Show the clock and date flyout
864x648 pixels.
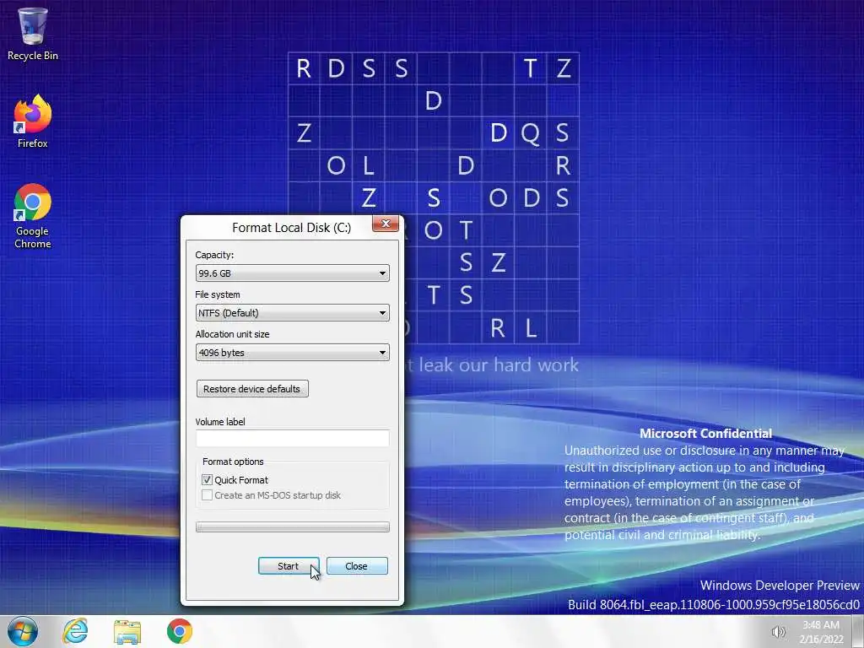point(821,632)
